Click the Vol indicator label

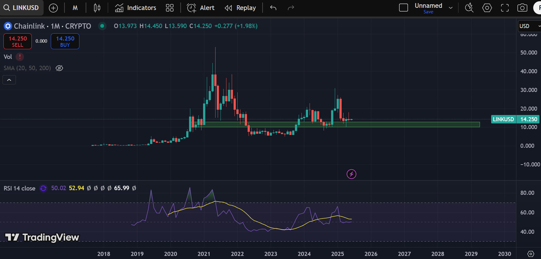coord(8,57)
